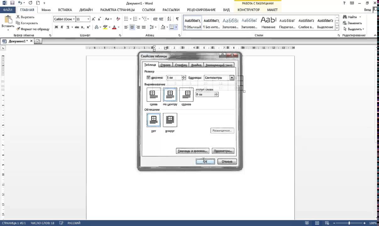Redo via the quick access toolbar

pyautogui.click(x=30, y=3)
